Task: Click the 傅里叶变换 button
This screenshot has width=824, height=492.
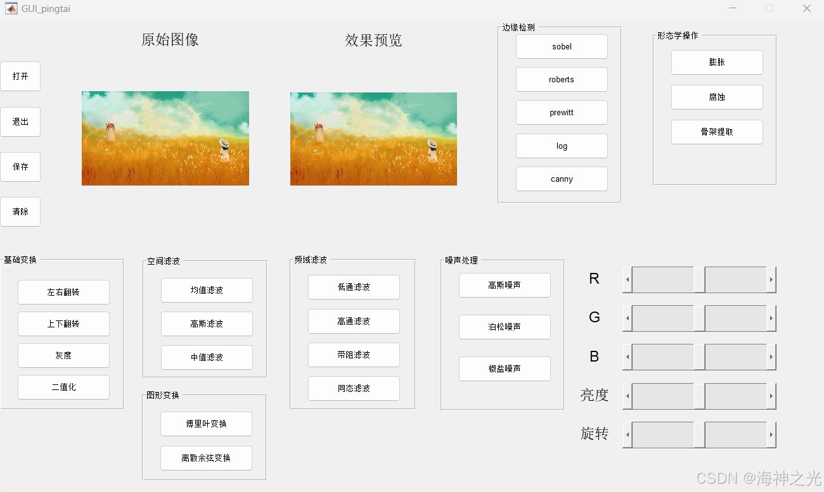Action: pyautogui.click(x=206, y=424)
